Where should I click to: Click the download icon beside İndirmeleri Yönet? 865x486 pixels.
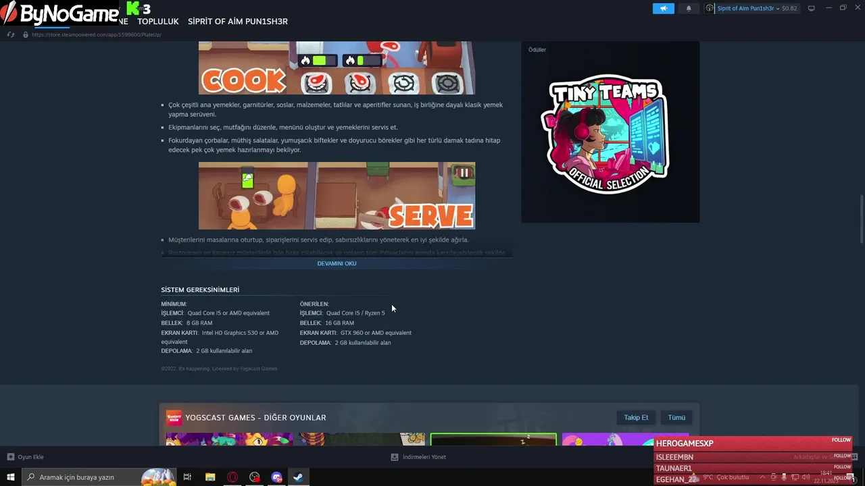coord(395,457)
